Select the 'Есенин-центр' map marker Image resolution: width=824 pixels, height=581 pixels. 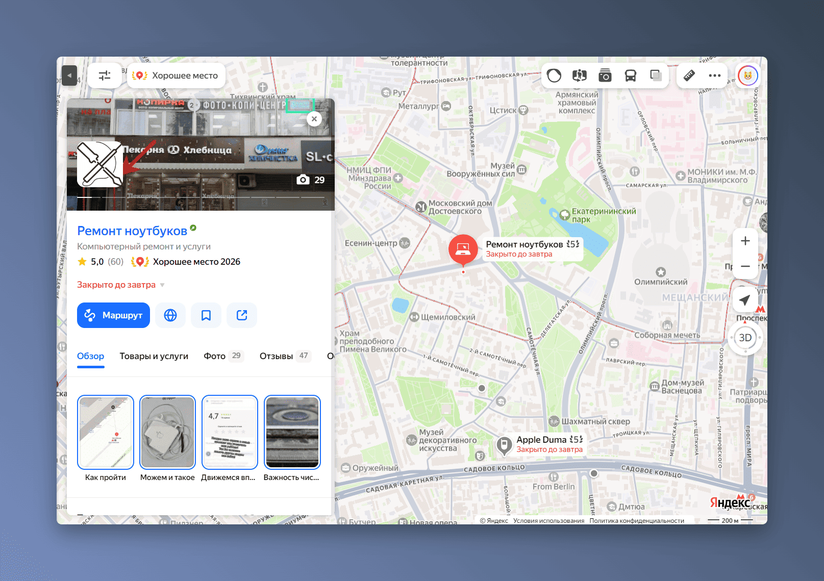[x=405, y=243]
